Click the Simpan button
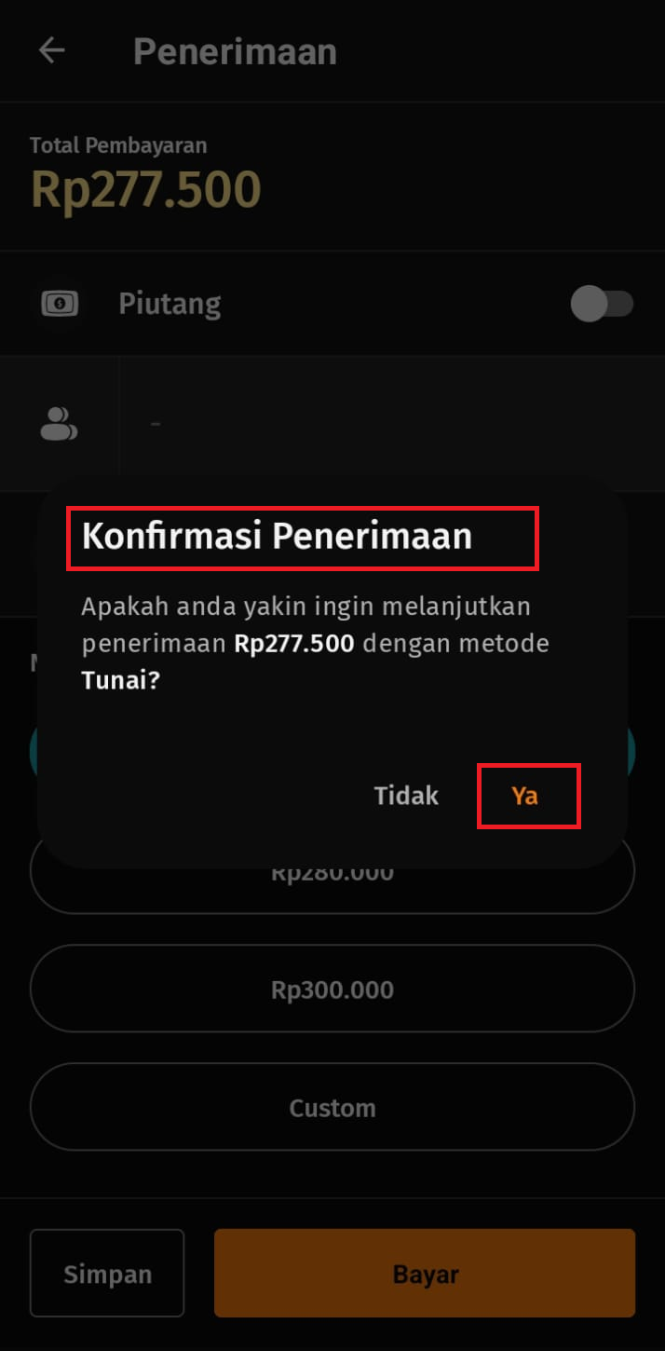The height and width of the screenshot is (1351, 665). [x=107, y=1274]
